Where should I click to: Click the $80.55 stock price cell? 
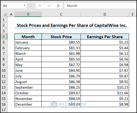(61, 42)
